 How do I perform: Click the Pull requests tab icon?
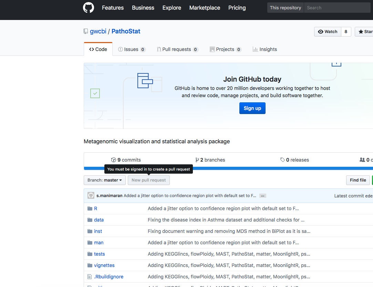tap(159, 49)
